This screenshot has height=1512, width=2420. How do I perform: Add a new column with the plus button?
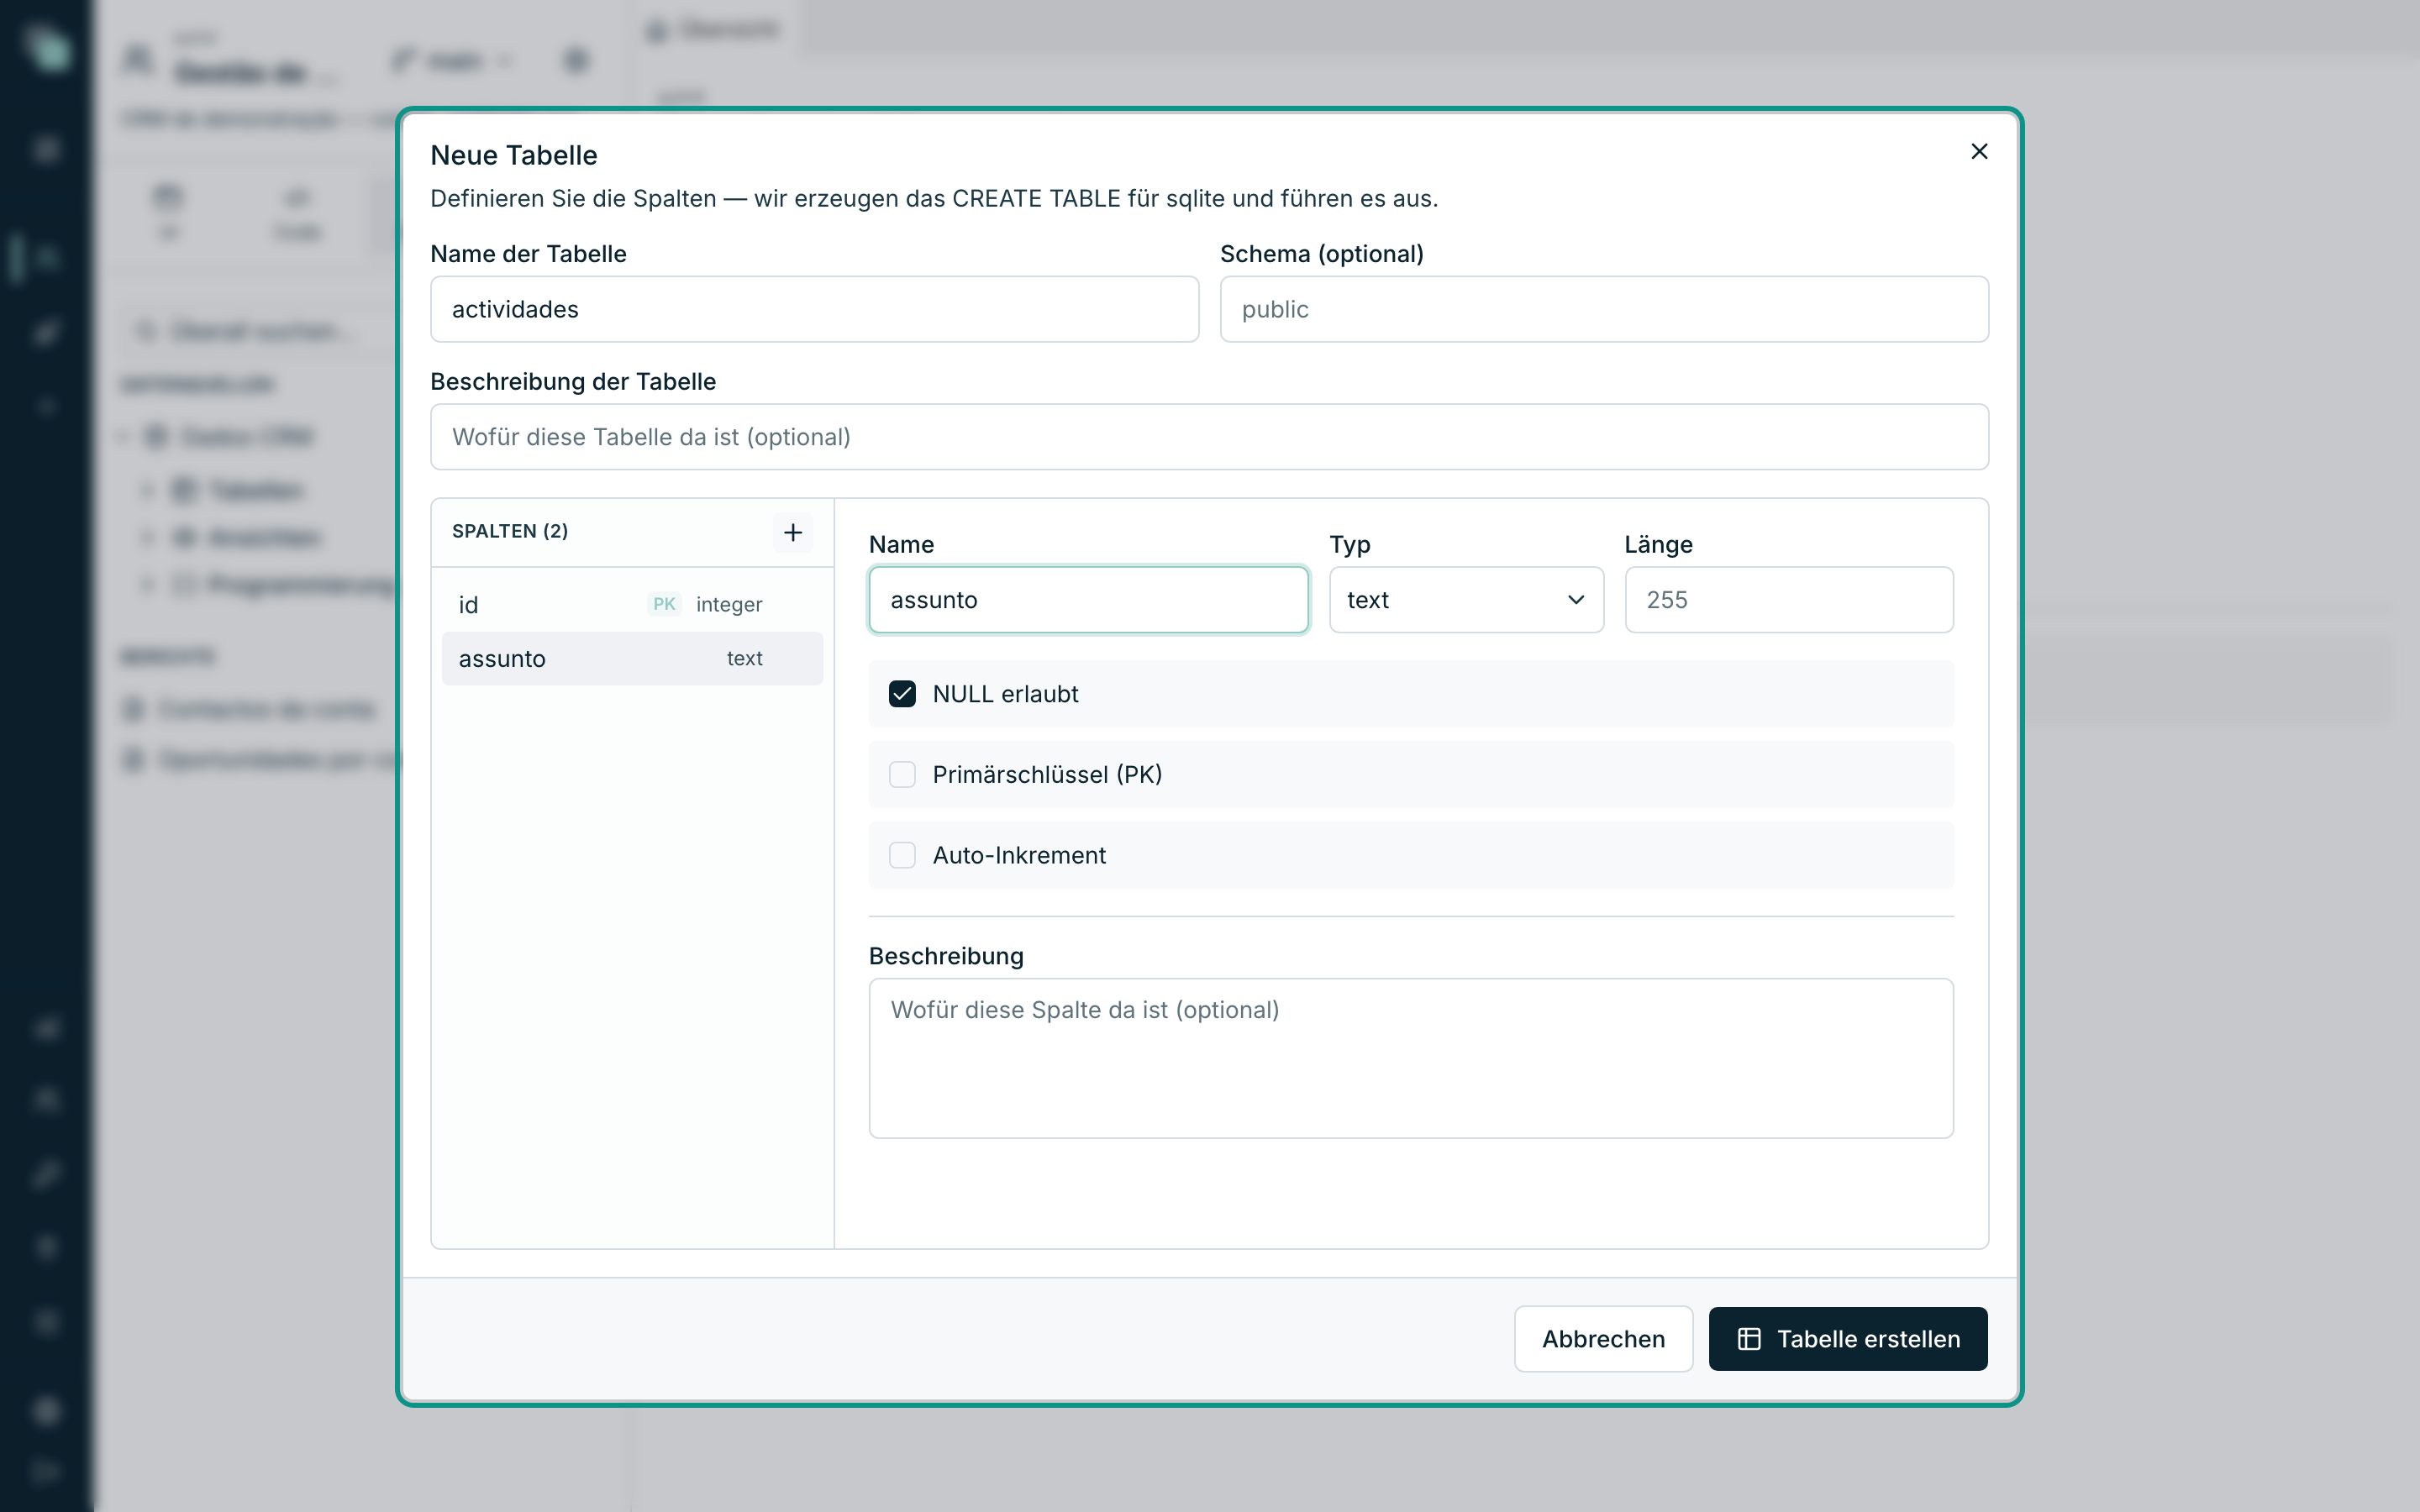(x=793, y=532)
